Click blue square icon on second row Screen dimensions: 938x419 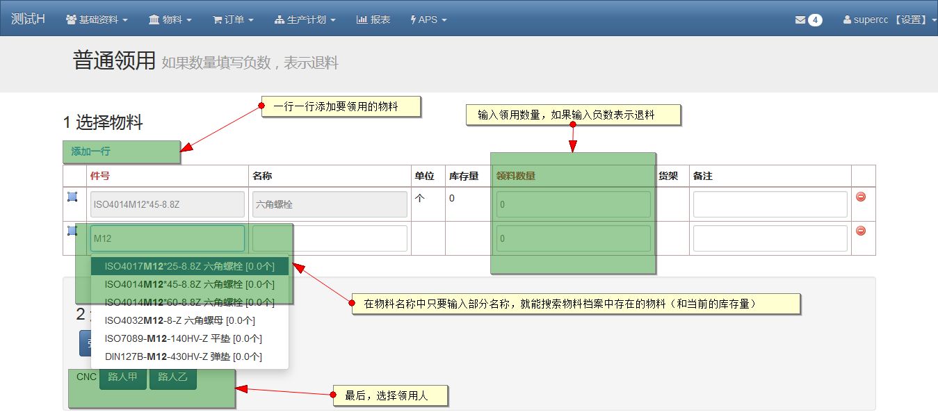(72, 231)
